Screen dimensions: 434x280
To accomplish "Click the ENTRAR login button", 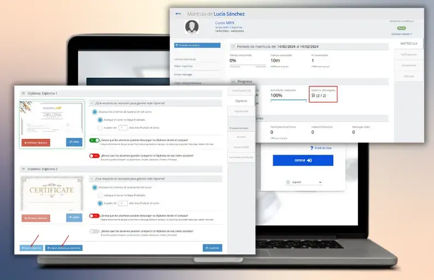I will click(x=303, y=160).
